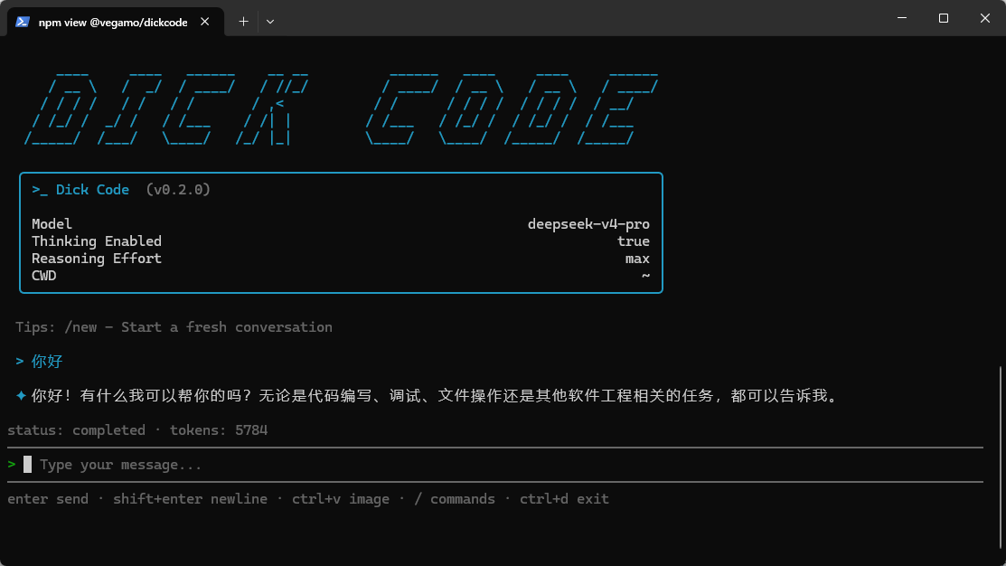The height and width of the screenshot is (566, 1006).
Task: Click the 'status: completed' text
Action: [76, 430]
